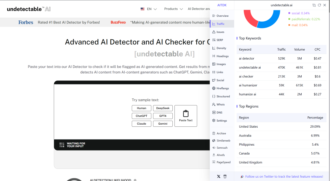Open the Social section
The image size is (330, 181).
click(x=222, y=80)
